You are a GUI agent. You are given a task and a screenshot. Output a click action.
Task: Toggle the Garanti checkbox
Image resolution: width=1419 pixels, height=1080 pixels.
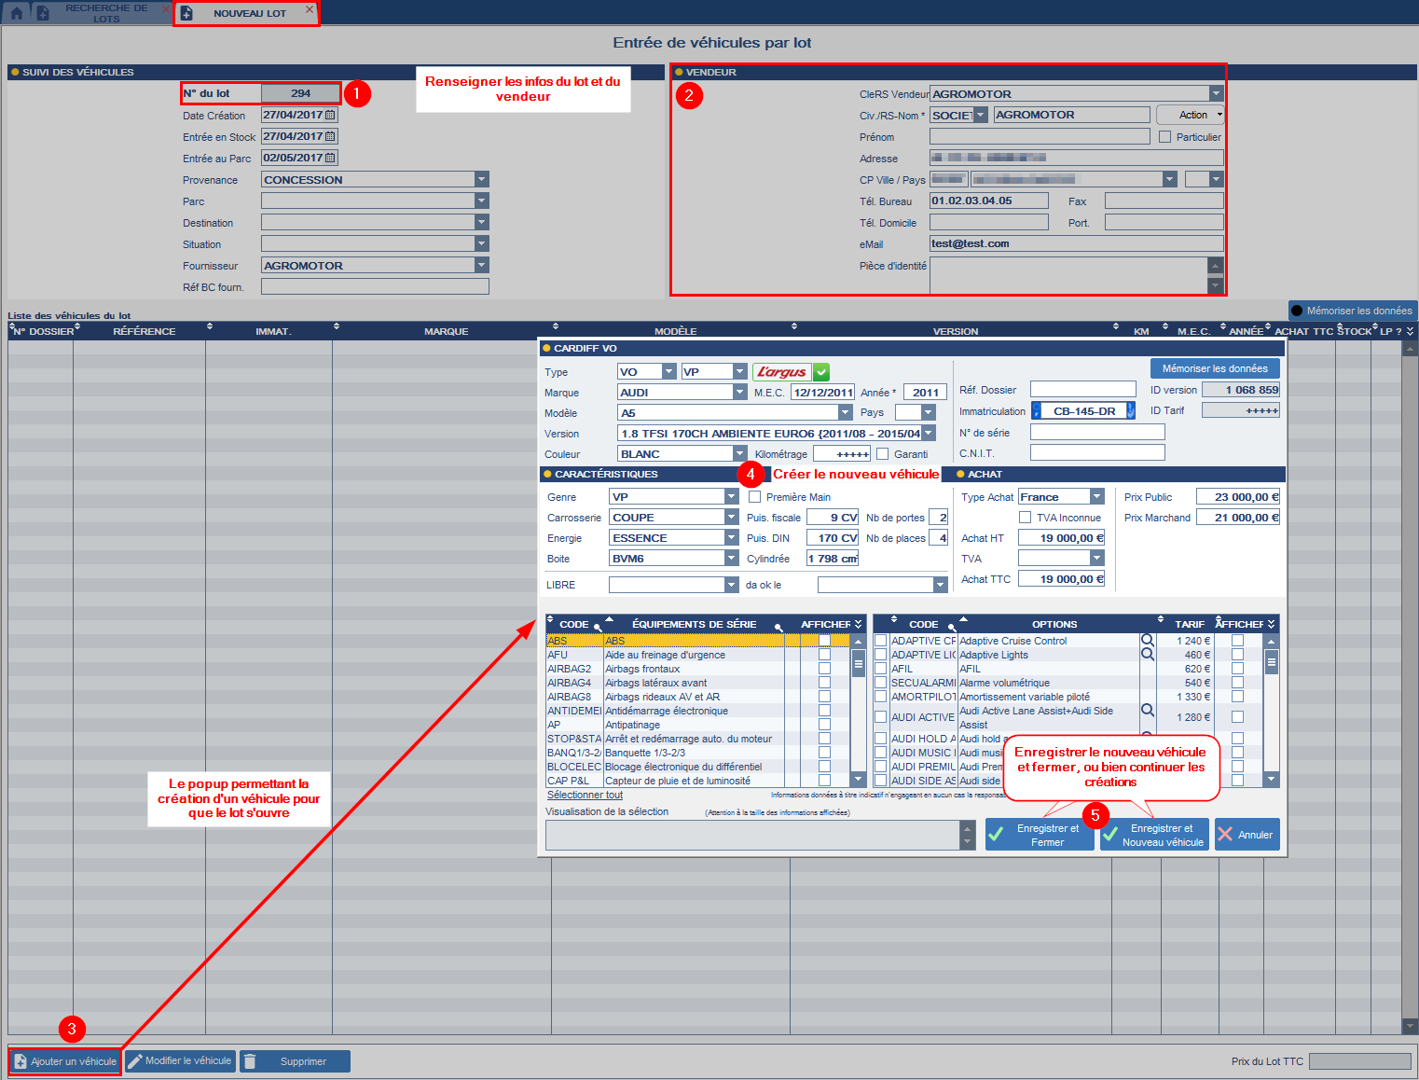882,454
